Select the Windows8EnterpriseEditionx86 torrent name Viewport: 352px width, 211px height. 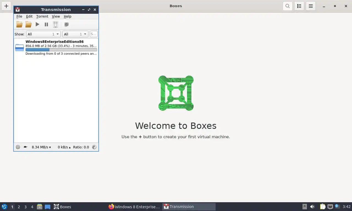coord(54,42)
